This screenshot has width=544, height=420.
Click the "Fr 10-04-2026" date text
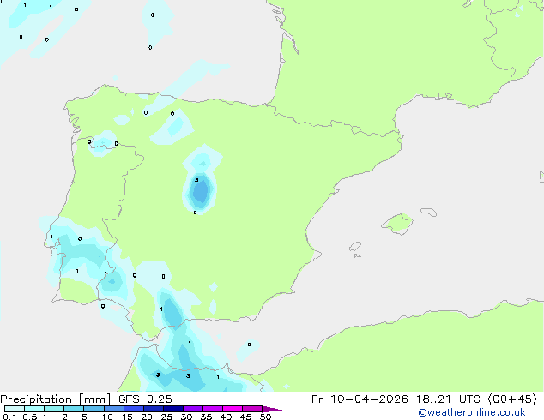[x=360, y=399]
